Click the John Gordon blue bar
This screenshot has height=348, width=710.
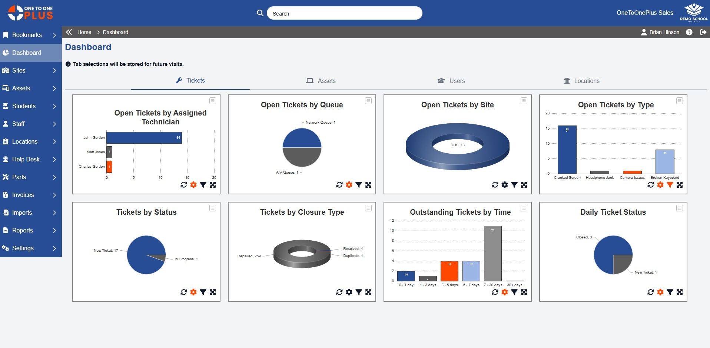click(144, 137)
